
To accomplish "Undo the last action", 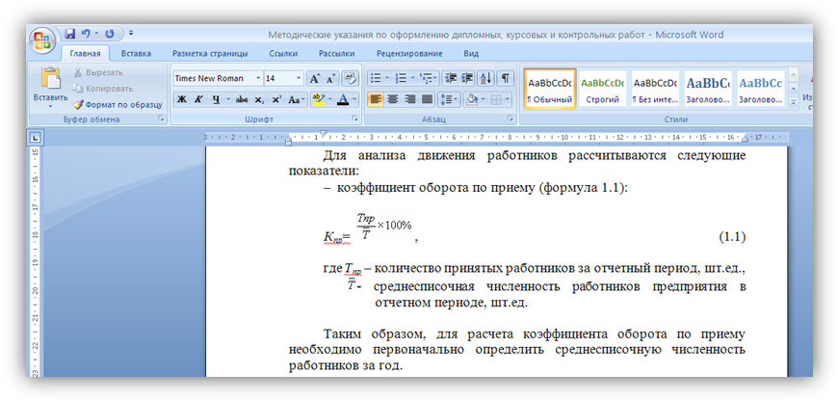I will [86, 34].
